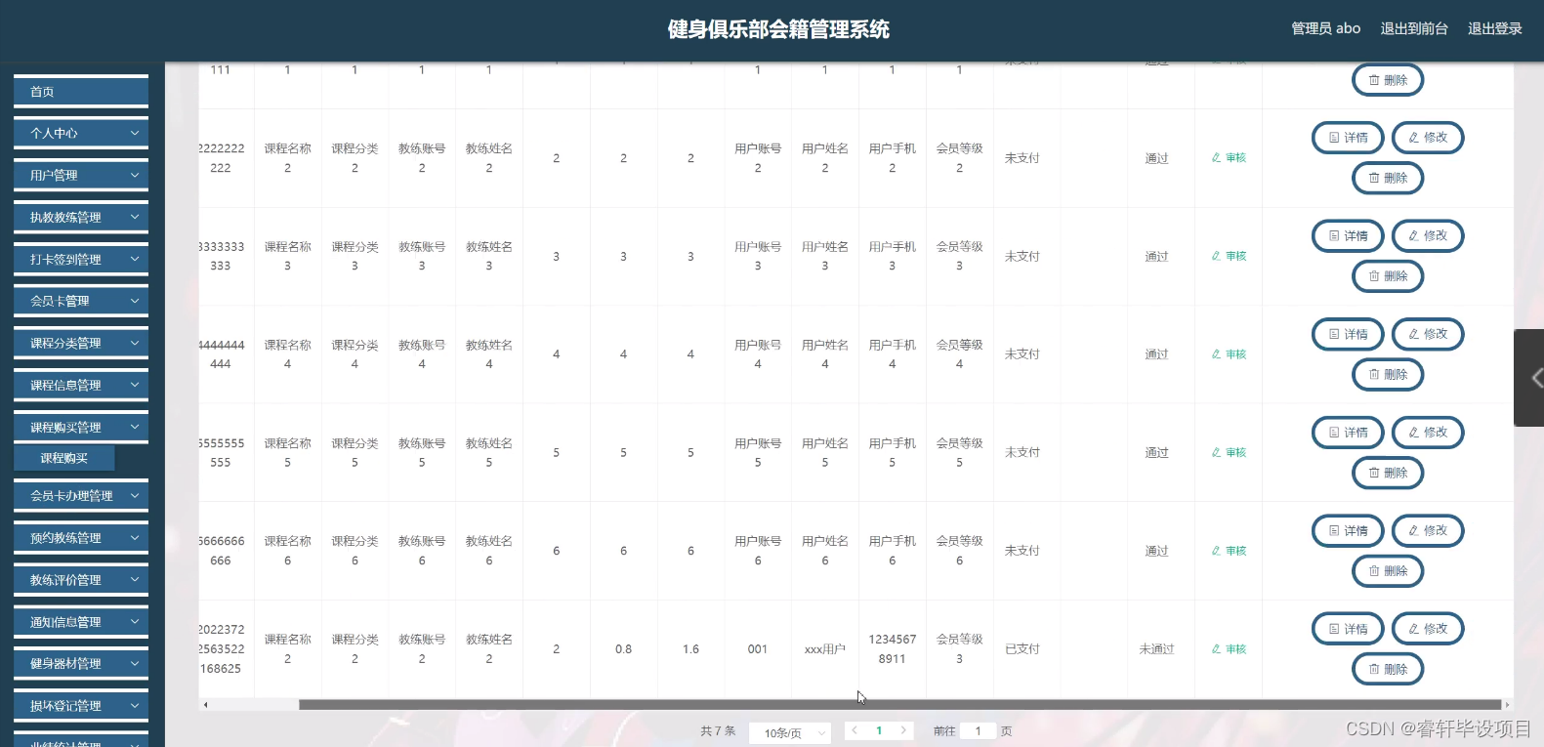Open 详情 for the 课程名称 3 row
The image size is (1544, 747).
pos(1348,236)
